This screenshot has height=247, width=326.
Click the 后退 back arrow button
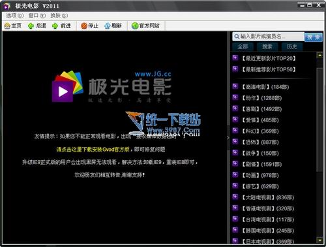pyautogui.click(x=37, y=25)
